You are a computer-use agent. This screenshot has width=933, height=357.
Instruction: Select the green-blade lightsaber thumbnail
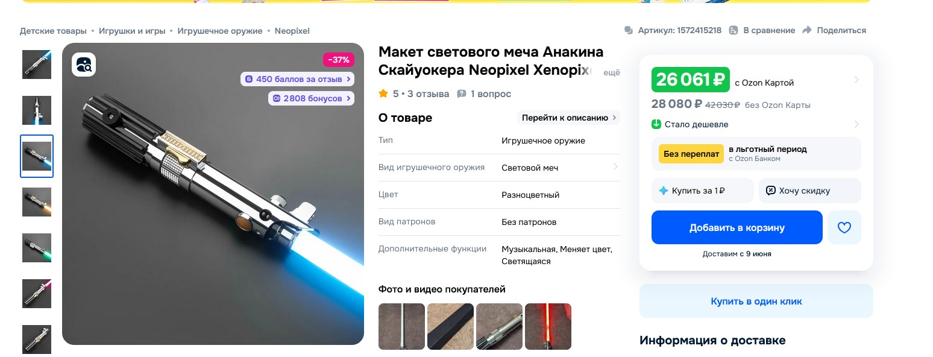37,248
